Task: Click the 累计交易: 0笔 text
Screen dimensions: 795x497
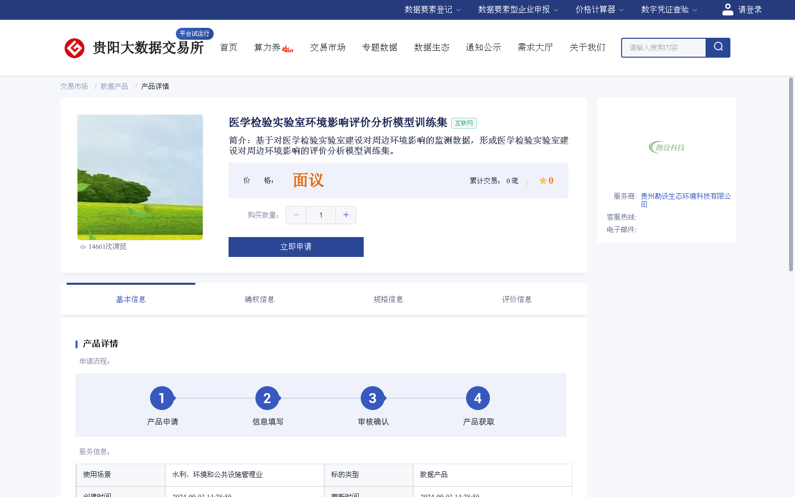Action: tap(494, 181)
